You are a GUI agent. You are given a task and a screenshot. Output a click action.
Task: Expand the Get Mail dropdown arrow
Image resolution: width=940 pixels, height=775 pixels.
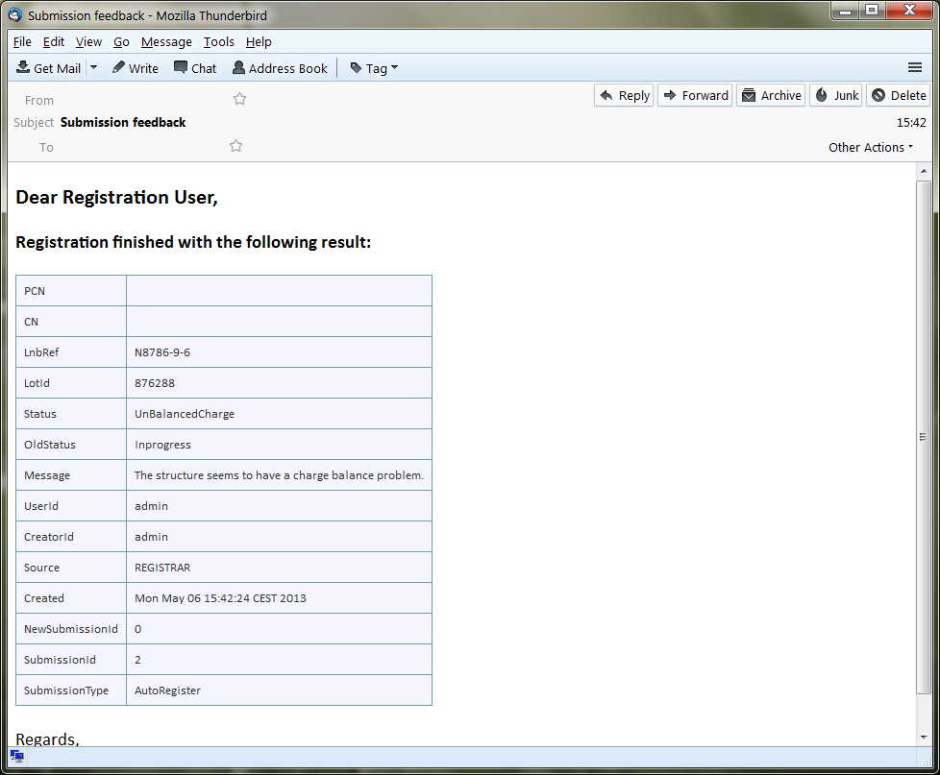(93, 68)
